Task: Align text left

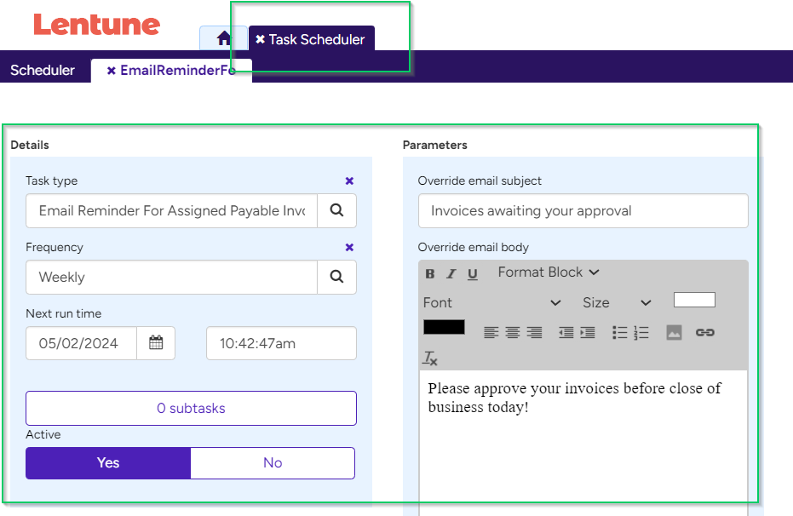Action: point(491,333)
